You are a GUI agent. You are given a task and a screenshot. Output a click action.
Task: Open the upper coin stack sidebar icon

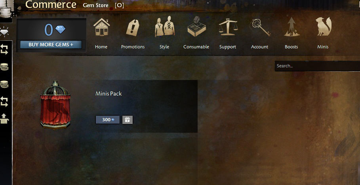4,67
